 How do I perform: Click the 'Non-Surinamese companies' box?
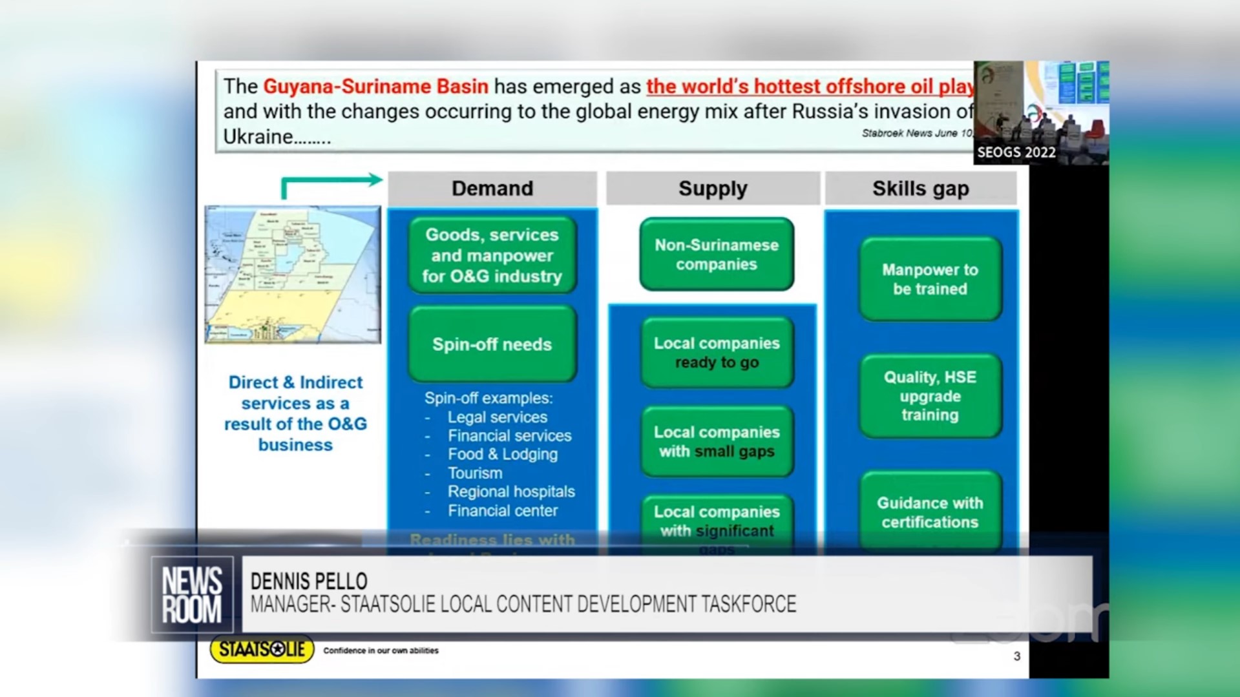[717, 255]
